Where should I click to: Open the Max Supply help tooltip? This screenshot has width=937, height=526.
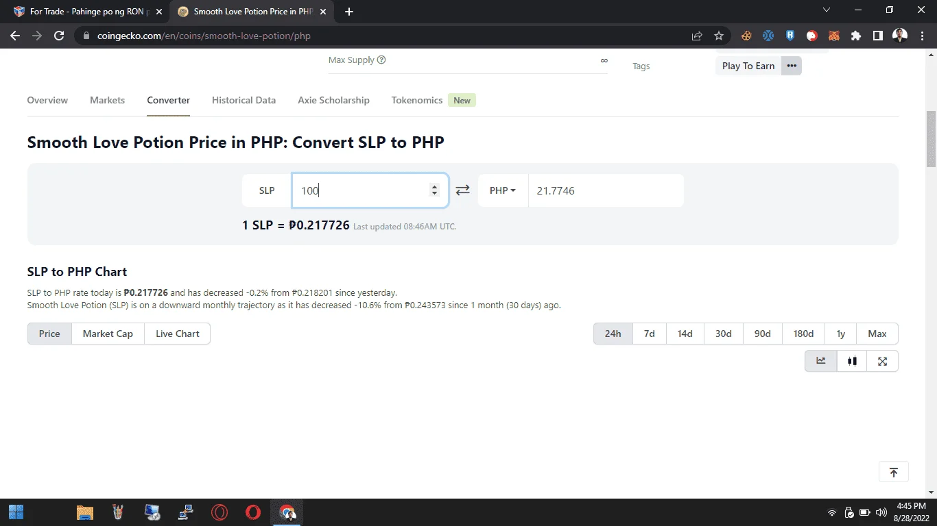point(381,60)
